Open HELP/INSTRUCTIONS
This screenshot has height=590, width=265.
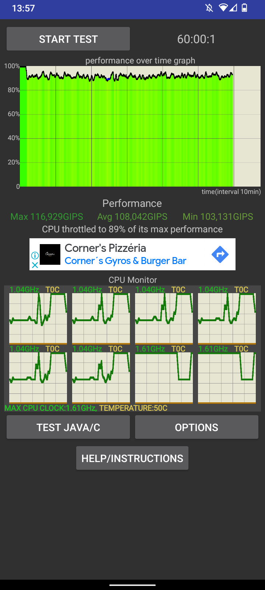[132, 458]
